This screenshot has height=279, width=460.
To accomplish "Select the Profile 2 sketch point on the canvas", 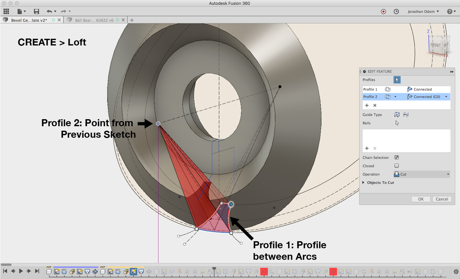I will tap(158, 124).
